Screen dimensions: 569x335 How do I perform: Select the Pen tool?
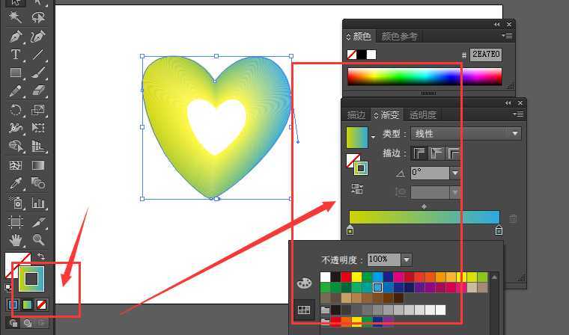click(x=15, y=36)
